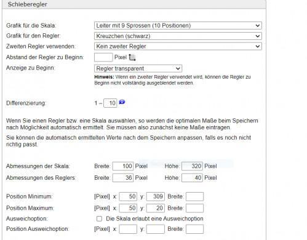Click the Abstand der Regler zu Beginn field

pyautogui.click(x=103, y=57)
